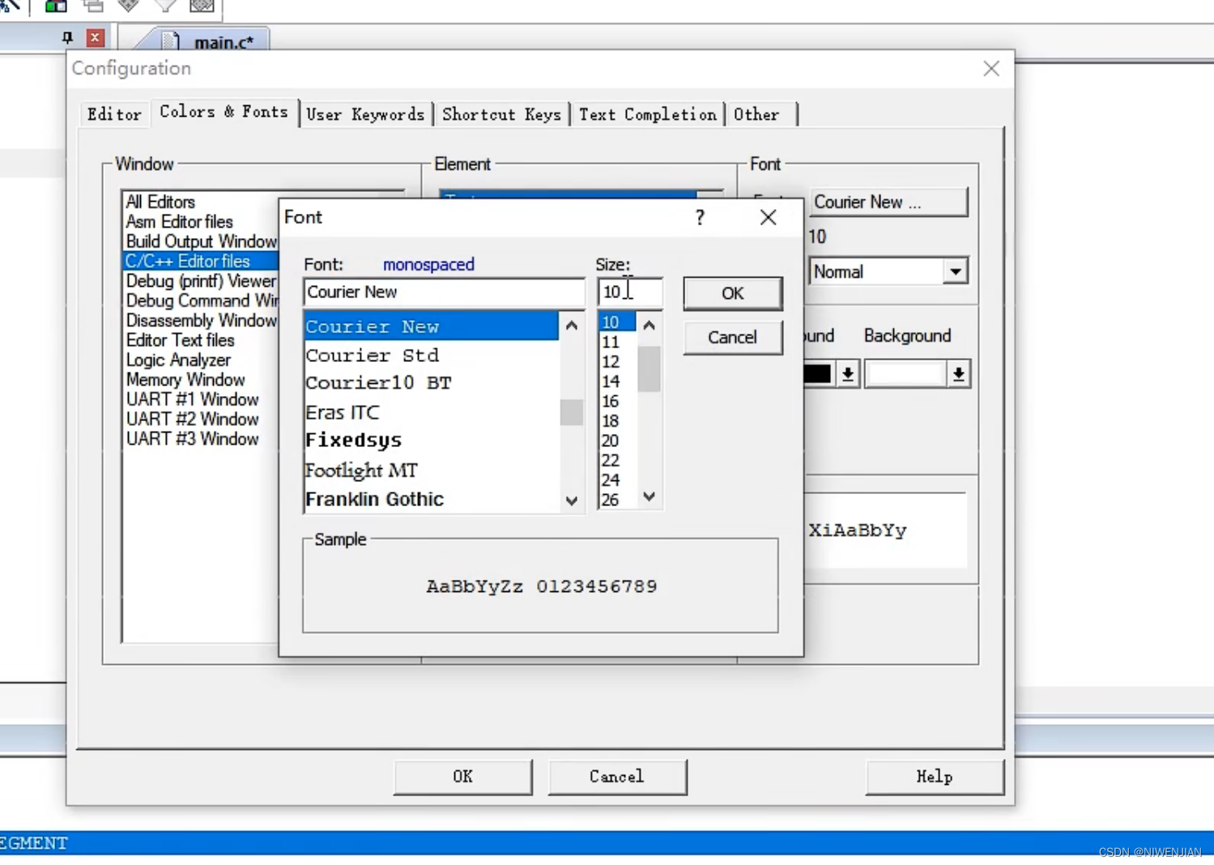Switch to the Editor tab
The height and width of the screenshot is (865, 1214).
coord(114,114)
